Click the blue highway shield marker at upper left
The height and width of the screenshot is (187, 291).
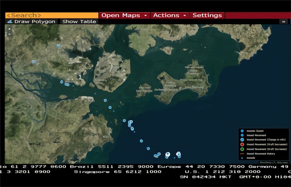[x=58, y=46]
